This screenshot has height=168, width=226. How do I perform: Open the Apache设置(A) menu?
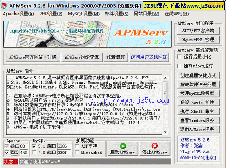point(18,14)
